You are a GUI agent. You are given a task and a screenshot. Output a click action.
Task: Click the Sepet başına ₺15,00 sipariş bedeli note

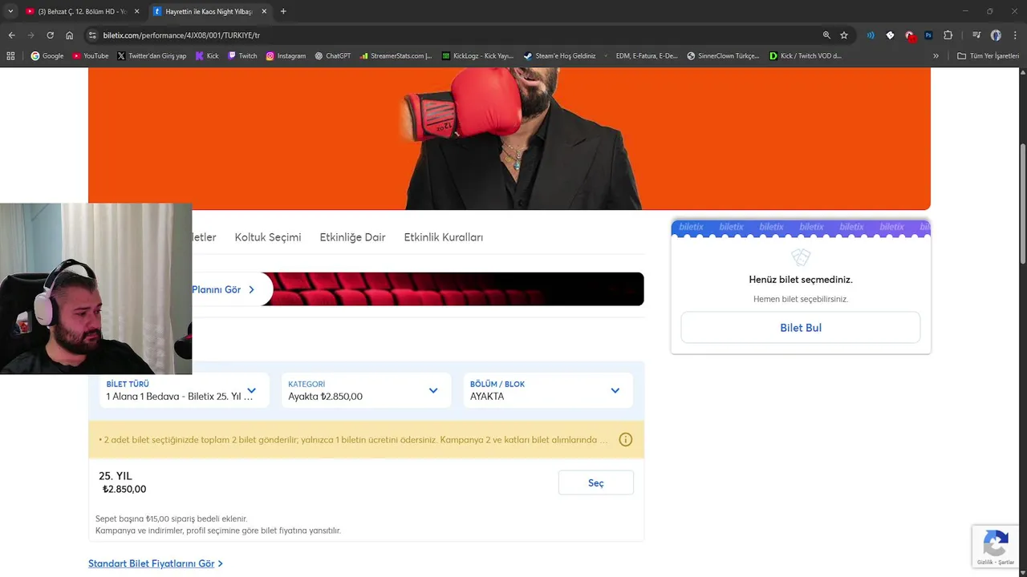coord(172,519)
